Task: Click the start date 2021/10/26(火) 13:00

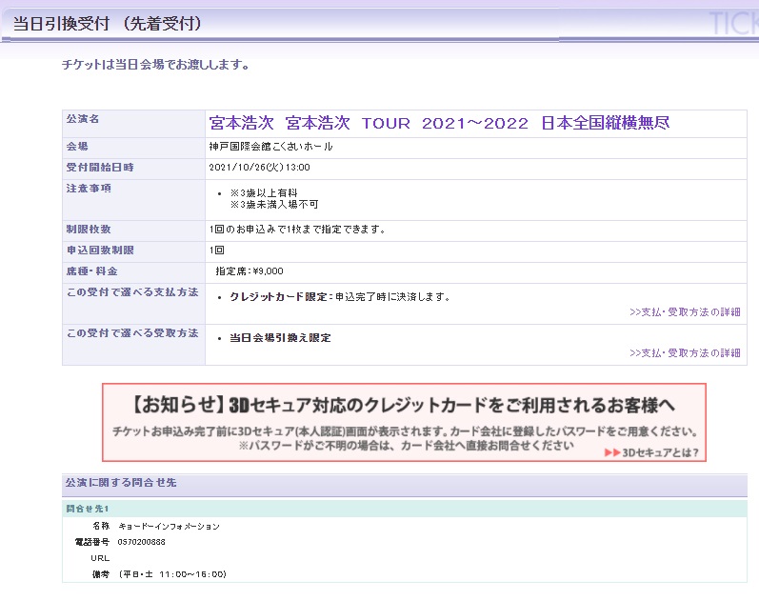Action: click(x=259, y=168)
